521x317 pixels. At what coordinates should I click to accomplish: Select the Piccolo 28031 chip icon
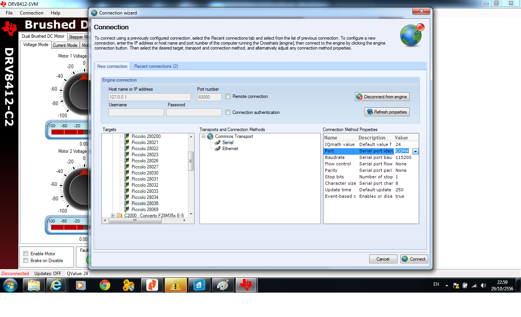click(x=127, y=179)
